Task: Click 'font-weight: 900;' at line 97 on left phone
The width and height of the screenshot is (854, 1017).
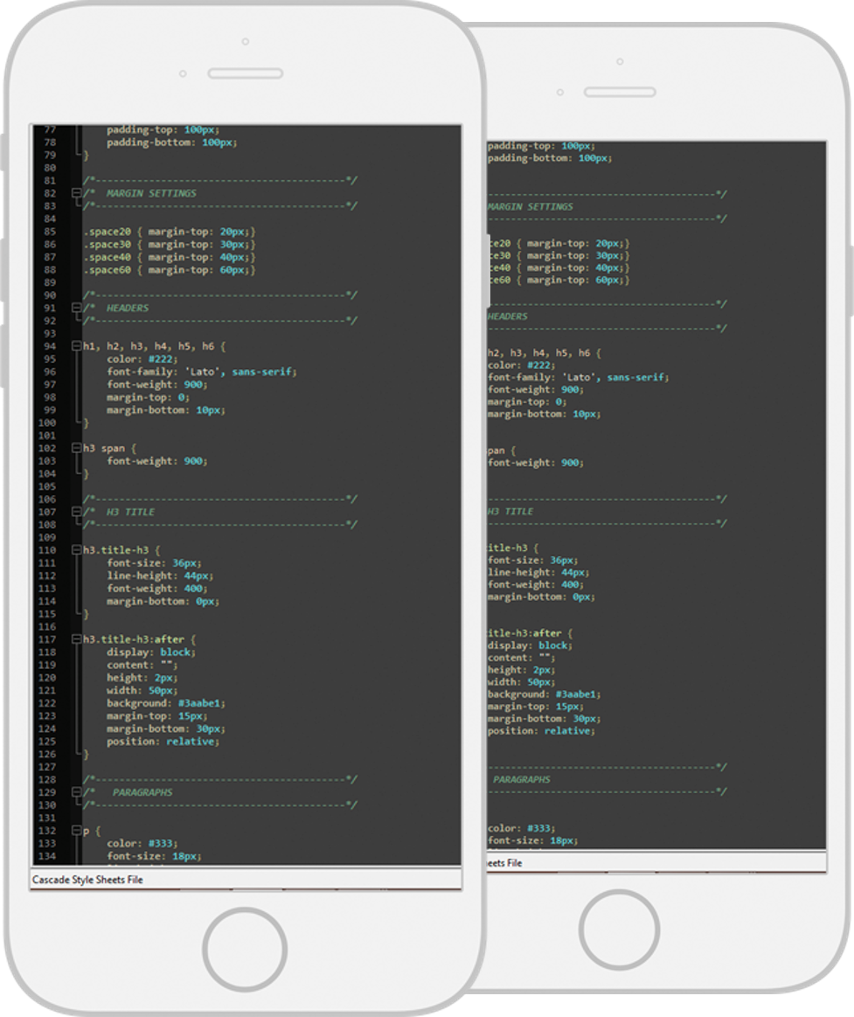Action: 157,385
